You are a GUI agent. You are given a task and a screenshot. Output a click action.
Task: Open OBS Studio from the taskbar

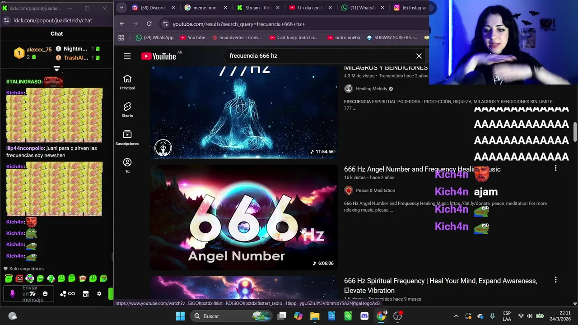pos(397,316)
